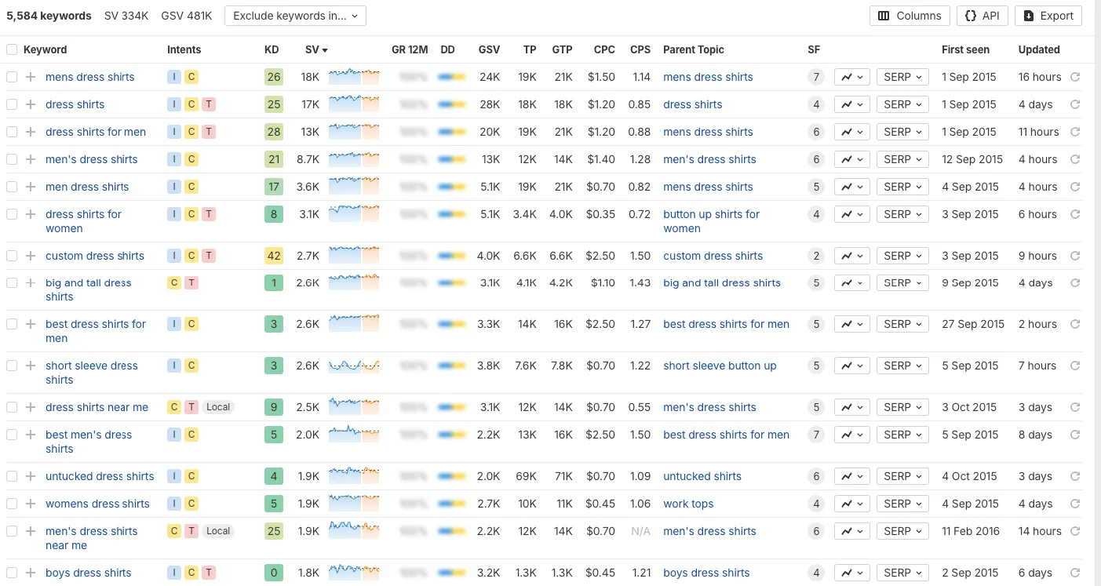Open the keyword 'dress shirts near me'
Screen dimensions: 1101x586
tap(97, 407)
